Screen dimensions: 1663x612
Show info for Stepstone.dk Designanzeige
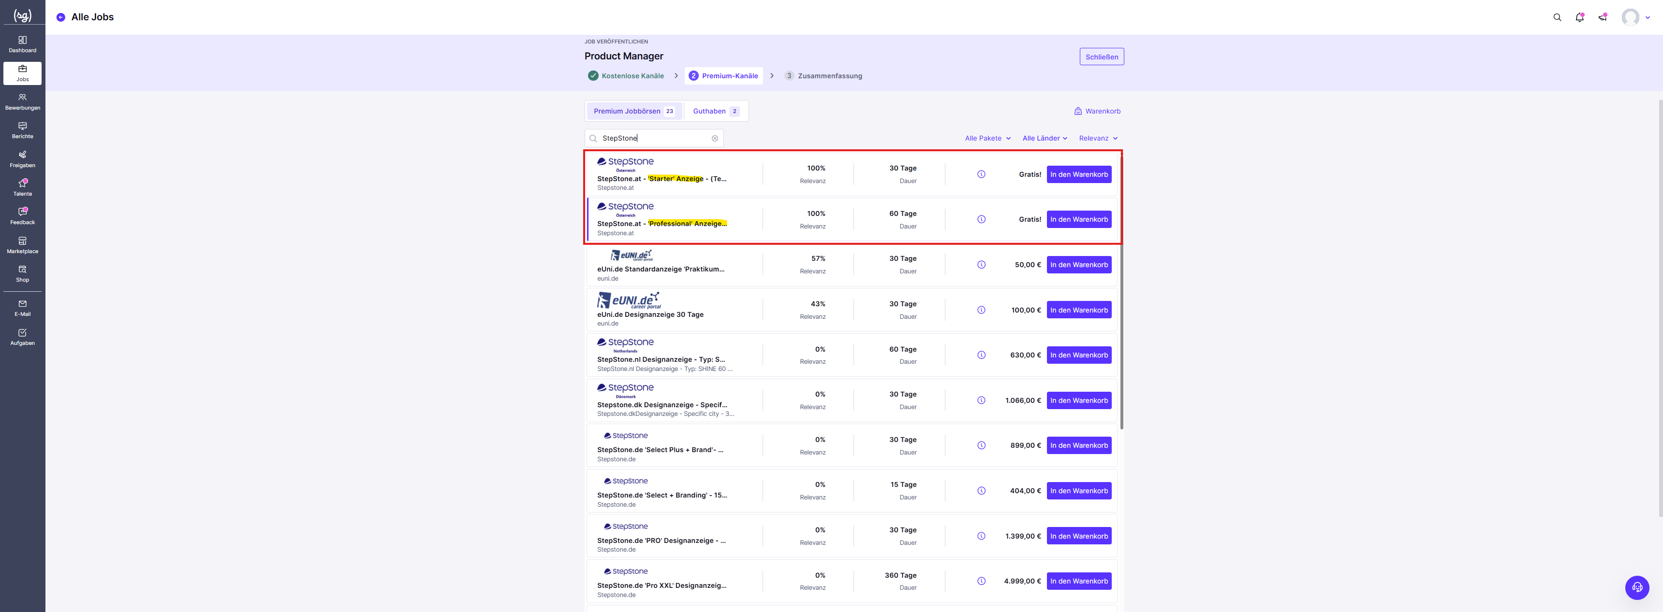(981, 400)
